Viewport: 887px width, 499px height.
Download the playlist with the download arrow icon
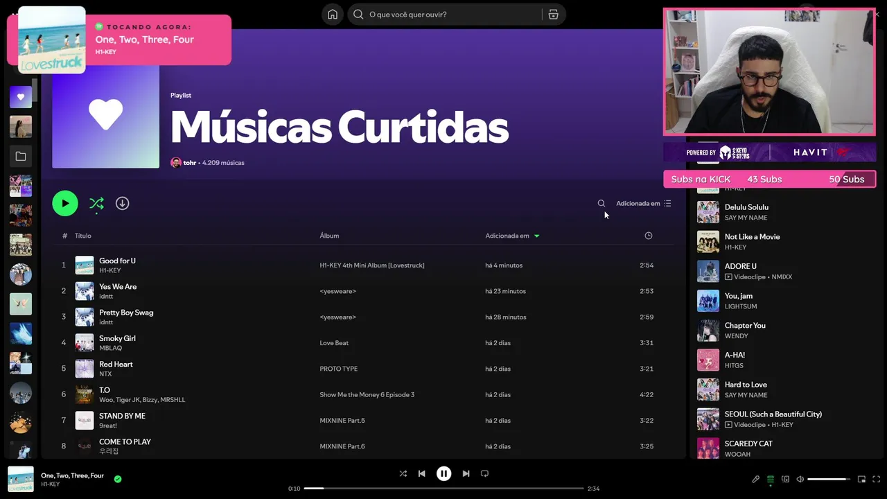122,203
